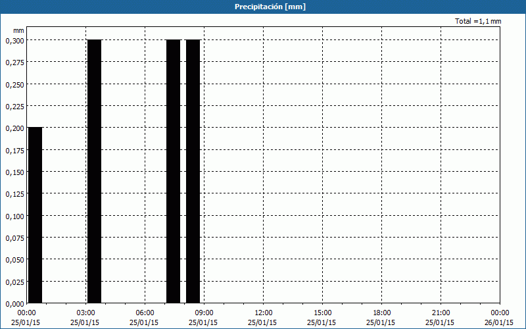Image resolution: width=526 pixels, height=329 pixels.
Task: Click the mm unit label above the y-axis
Action: [x=18, y=30]
